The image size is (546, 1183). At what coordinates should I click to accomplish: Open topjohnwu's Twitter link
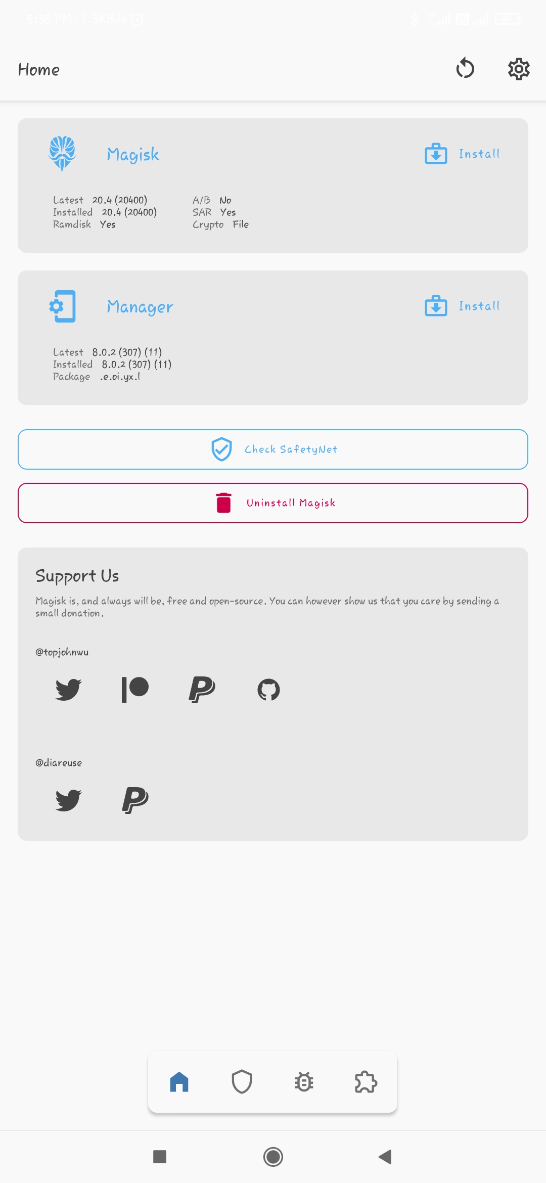(68, 689)
